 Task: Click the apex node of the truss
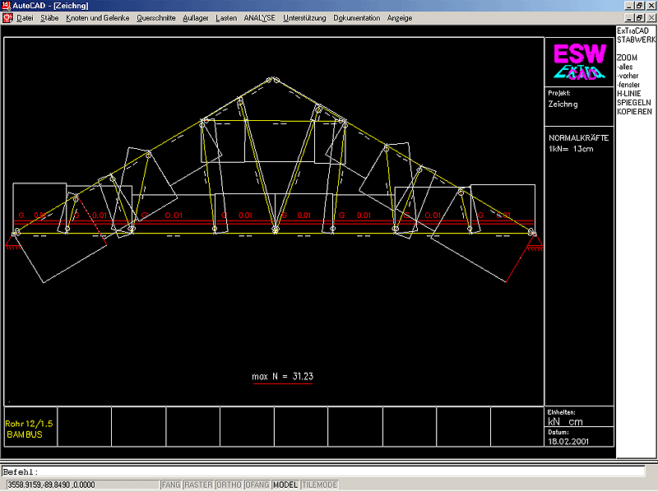273,79
